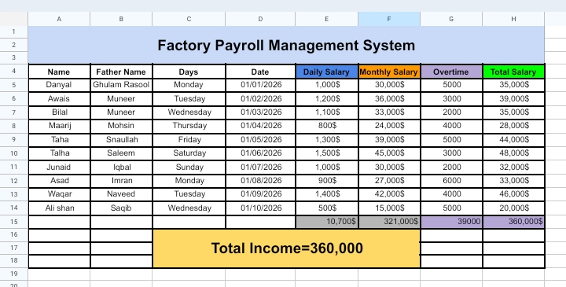The height and width of the screenshot is (287, 566).
Task: Select row 15 header
Action: (x=13, y=222)
